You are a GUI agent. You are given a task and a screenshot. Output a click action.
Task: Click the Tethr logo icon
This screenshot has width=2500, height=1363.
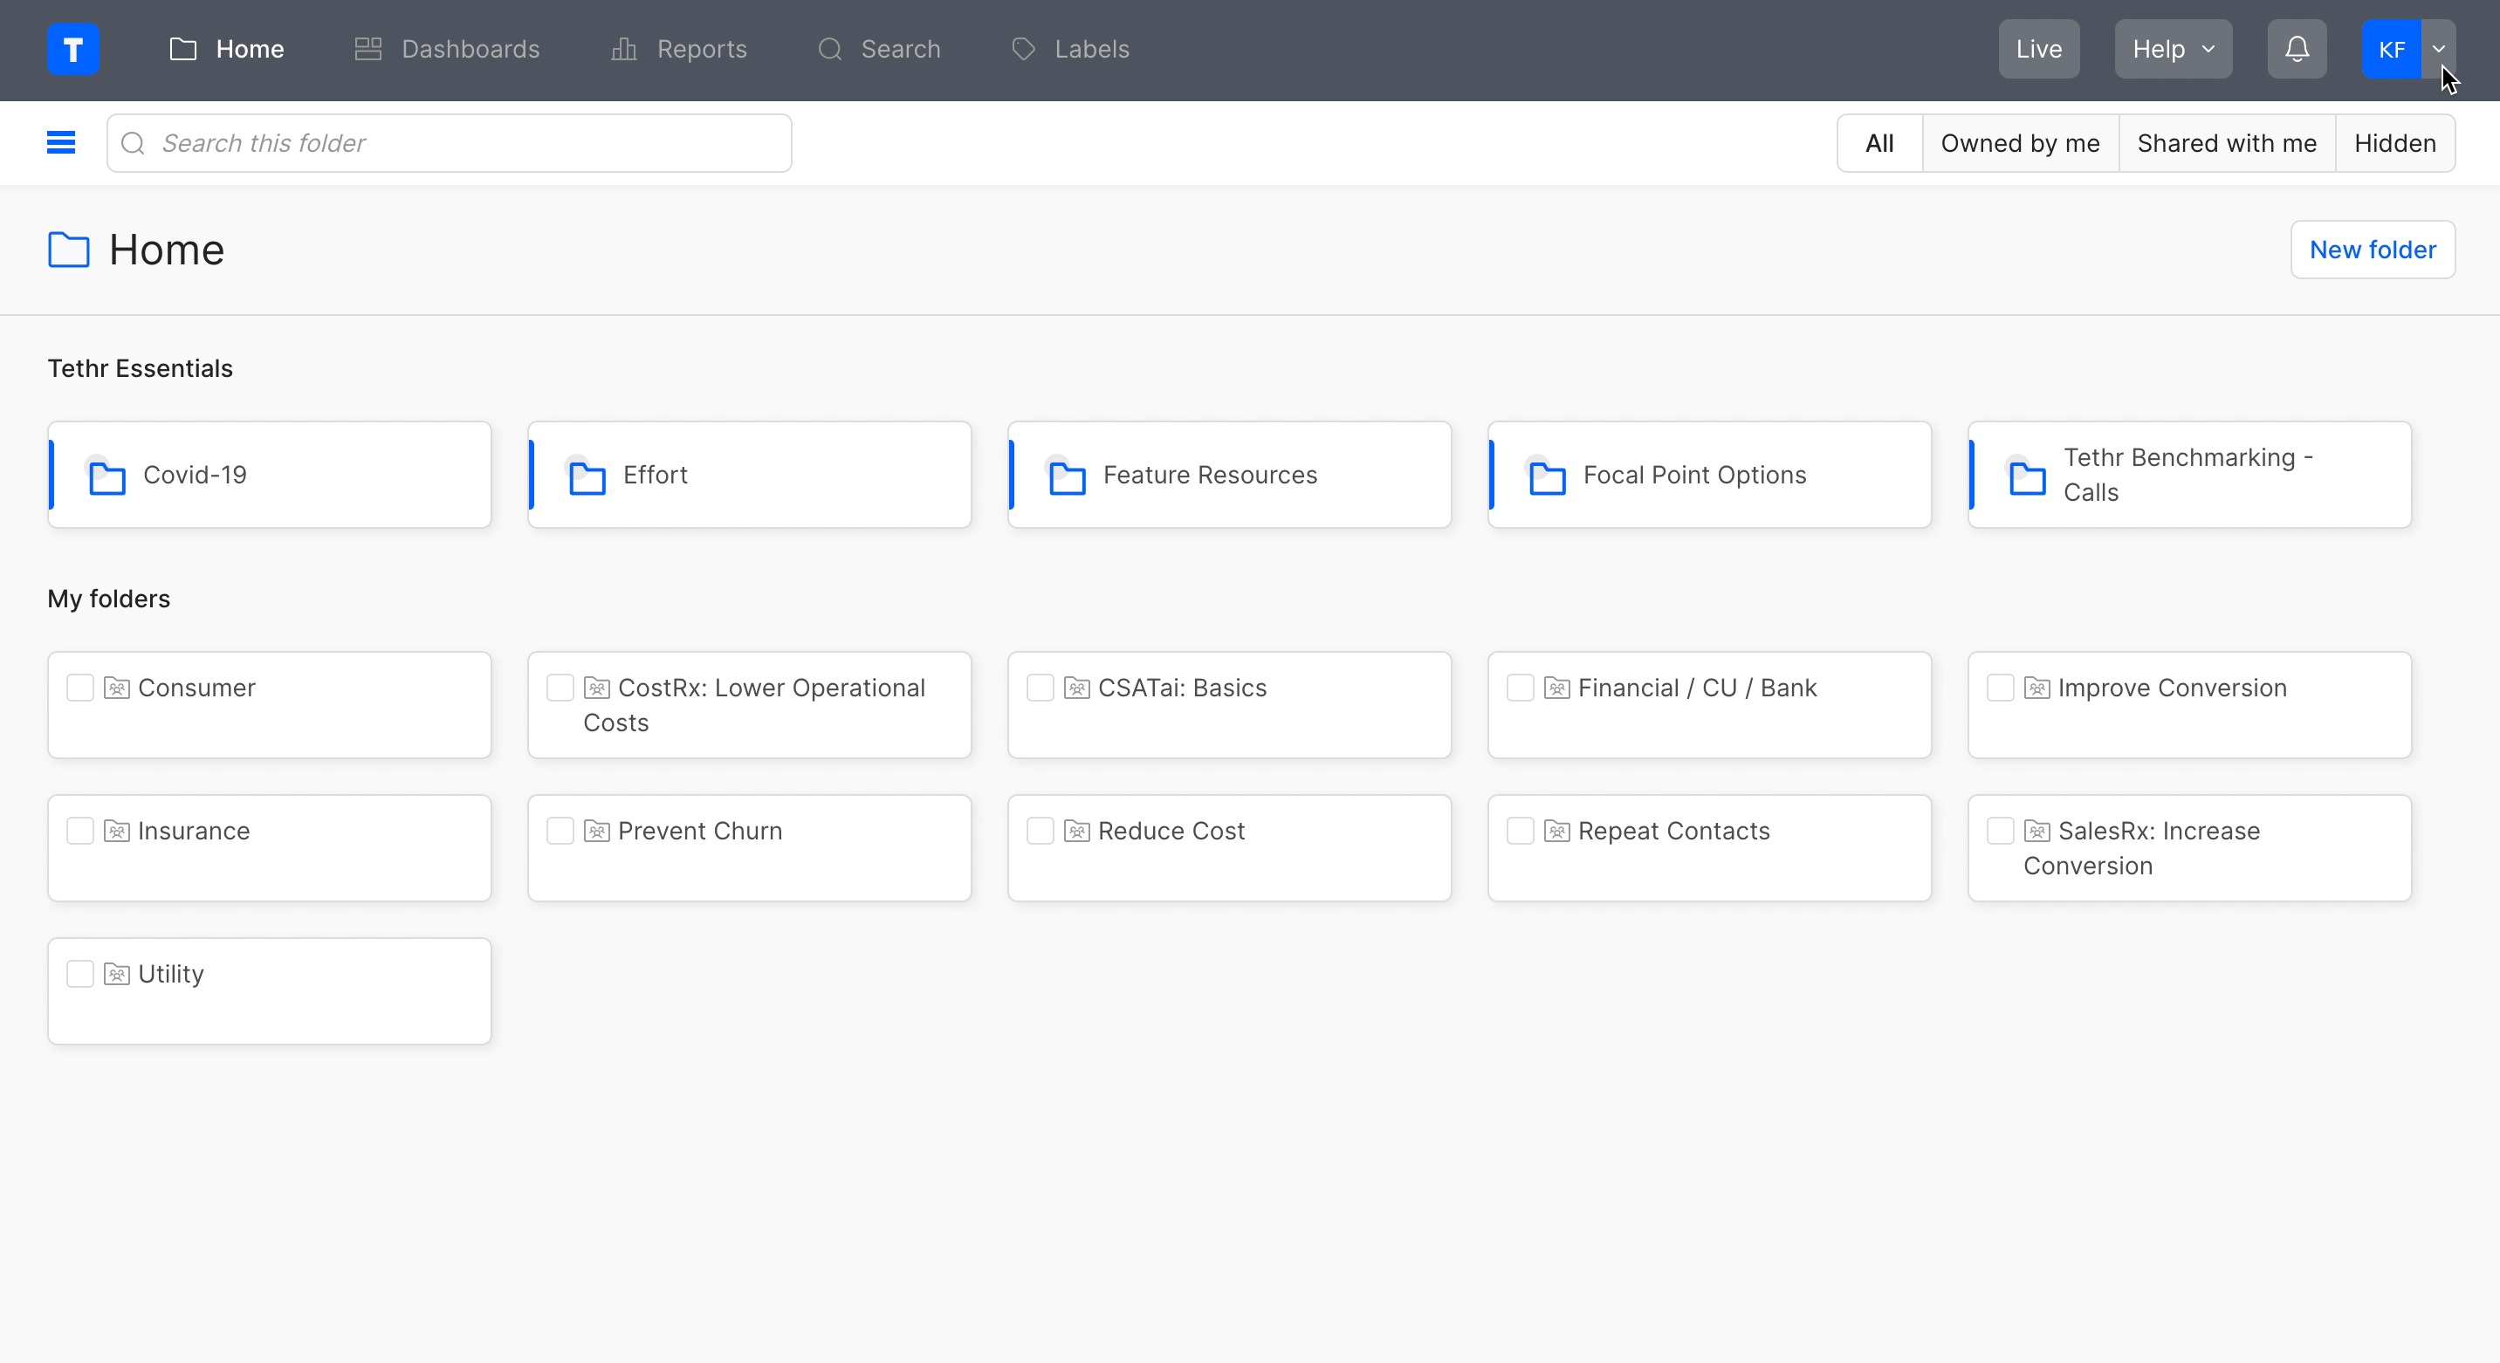coord(72,49)
